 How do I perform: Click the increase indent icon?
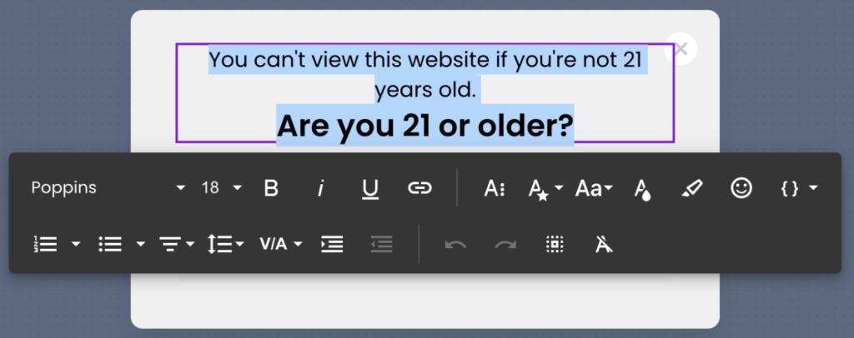point(332,244)
